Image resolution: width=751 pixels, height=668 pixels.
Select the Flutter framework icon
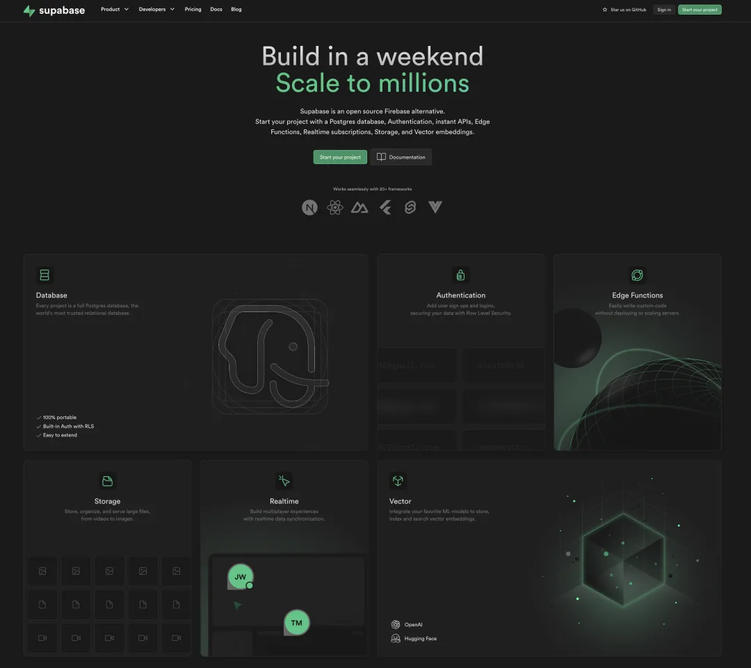coord(385,207)
